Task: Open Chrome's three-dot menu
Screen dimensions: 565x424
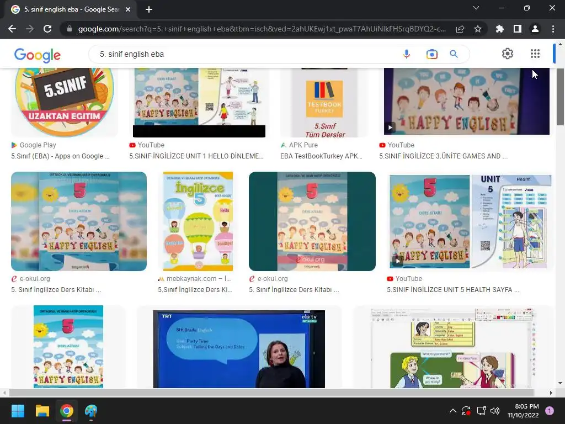Action: click(553, 29)
